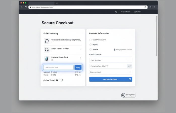
Task: Click the browser back arrow
Action: tap(22, 7)
